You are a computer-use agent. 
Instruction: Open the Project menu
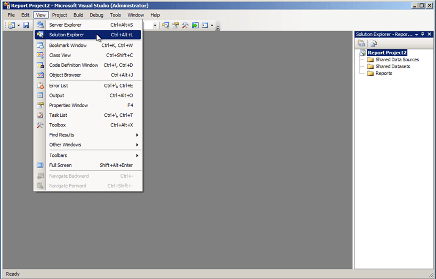(60, 15)
